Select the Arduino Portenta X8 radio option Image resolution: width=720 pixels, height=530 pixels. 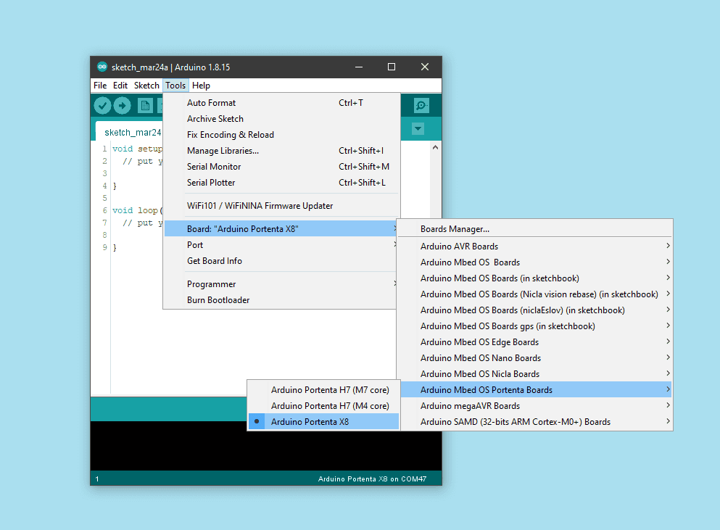(323, 422)
